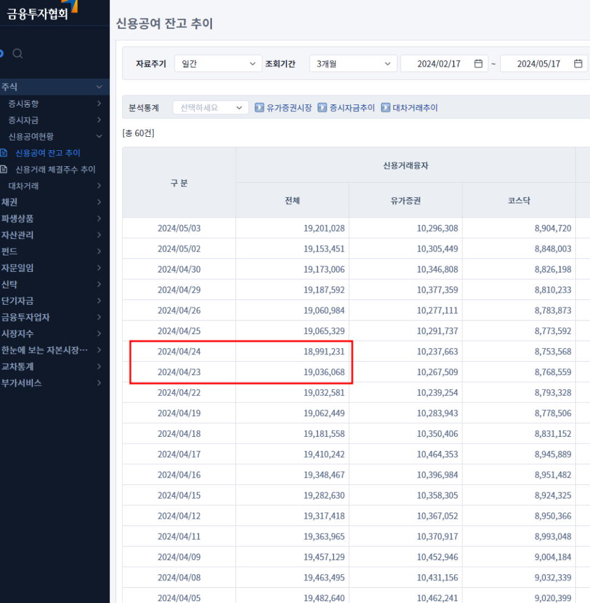Image resolution: width=590 pixels, height=603 pixels.
Task: Click the arrow icon beside 유가증권시장
Action: pos(260,108)
